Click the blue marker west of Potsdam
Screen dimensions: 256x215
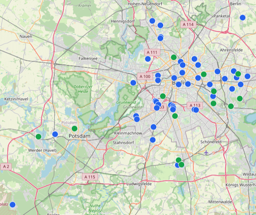pos(55,134)
